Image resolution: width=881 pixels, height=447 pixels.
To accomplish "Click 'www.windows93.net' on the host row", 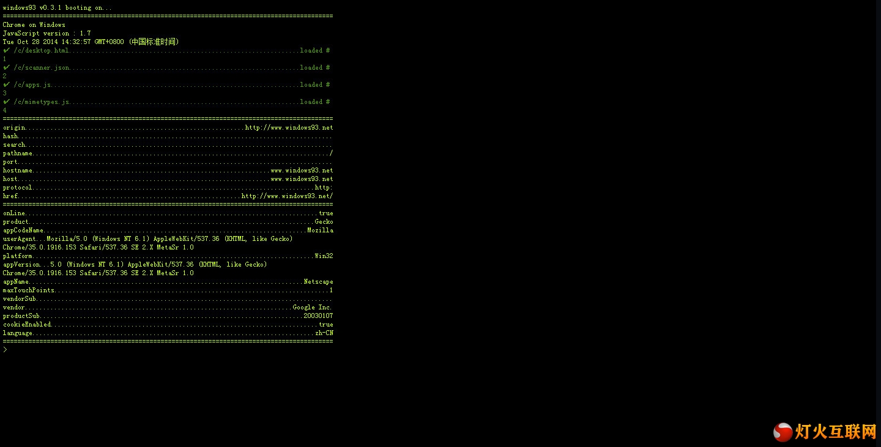I will pyautogui.click(x=302, y=179).
